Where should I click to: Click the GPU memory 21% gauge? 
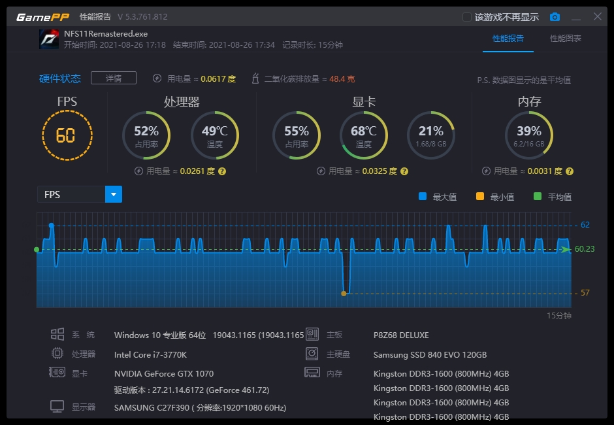click(x=431, y=135)
